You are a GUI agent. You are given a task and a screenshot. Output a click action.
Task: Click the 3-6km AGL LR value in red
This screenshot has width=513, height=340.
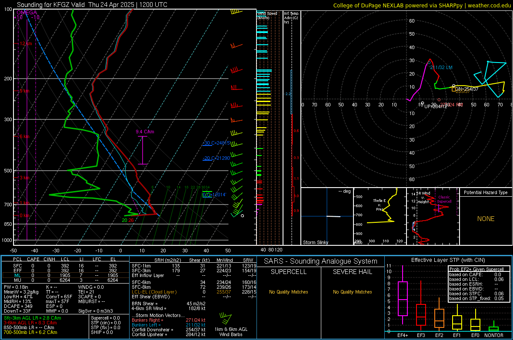pos(30,323)
